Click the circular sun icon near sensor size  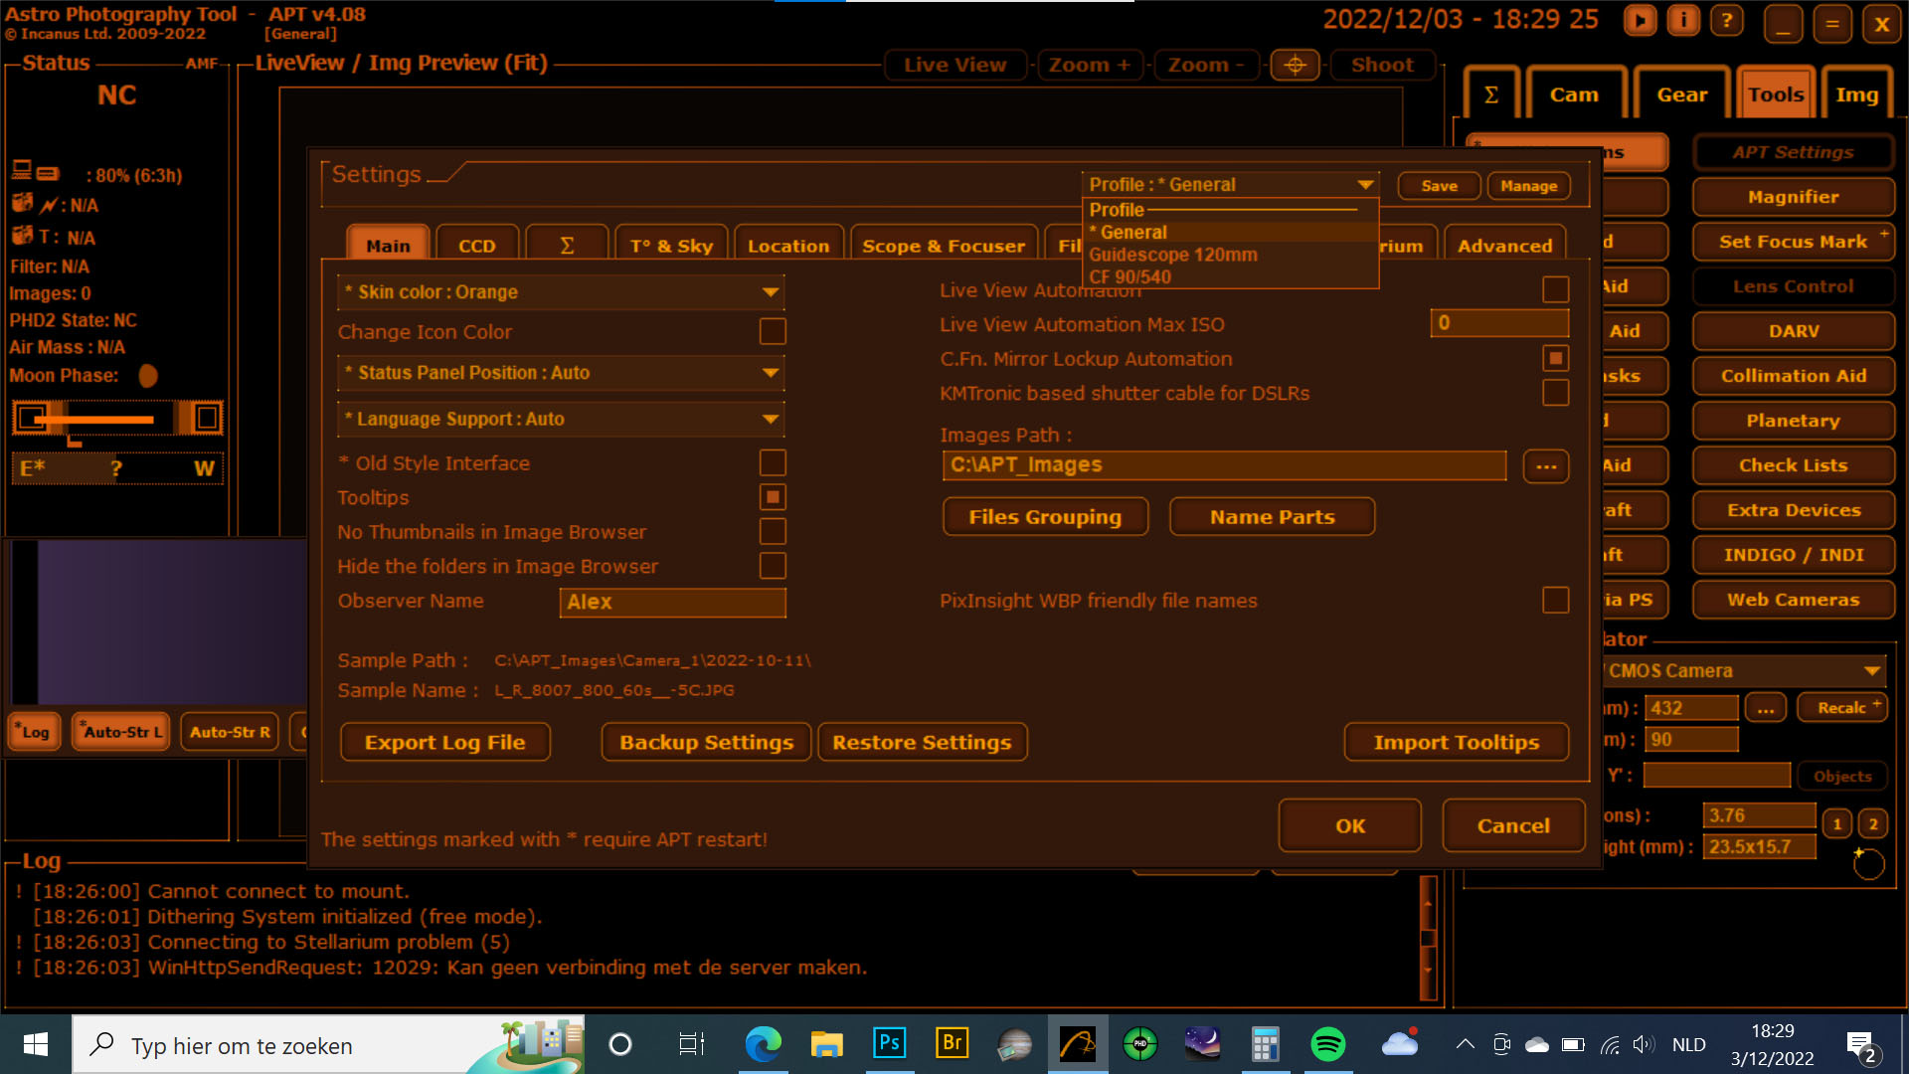coord(1868,864)
